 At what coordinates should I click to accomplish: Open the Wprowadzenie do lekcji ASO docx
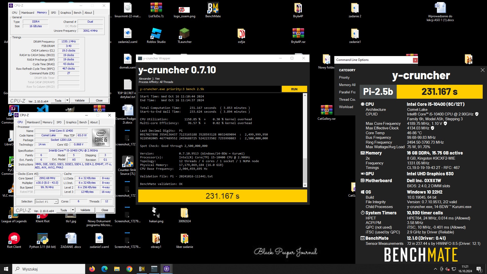pyautogui.click(x=440, y=11)
